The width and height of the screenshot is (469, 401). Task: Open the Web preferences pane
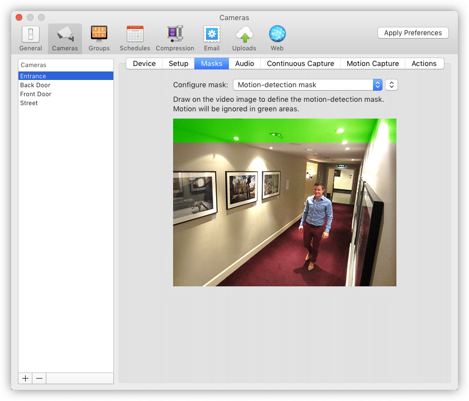point(277,38)
